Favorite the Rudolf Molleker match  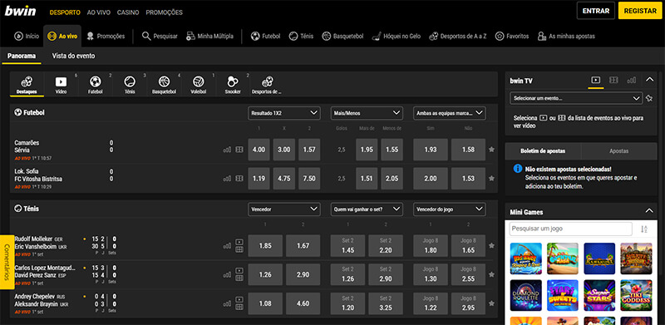491,245
